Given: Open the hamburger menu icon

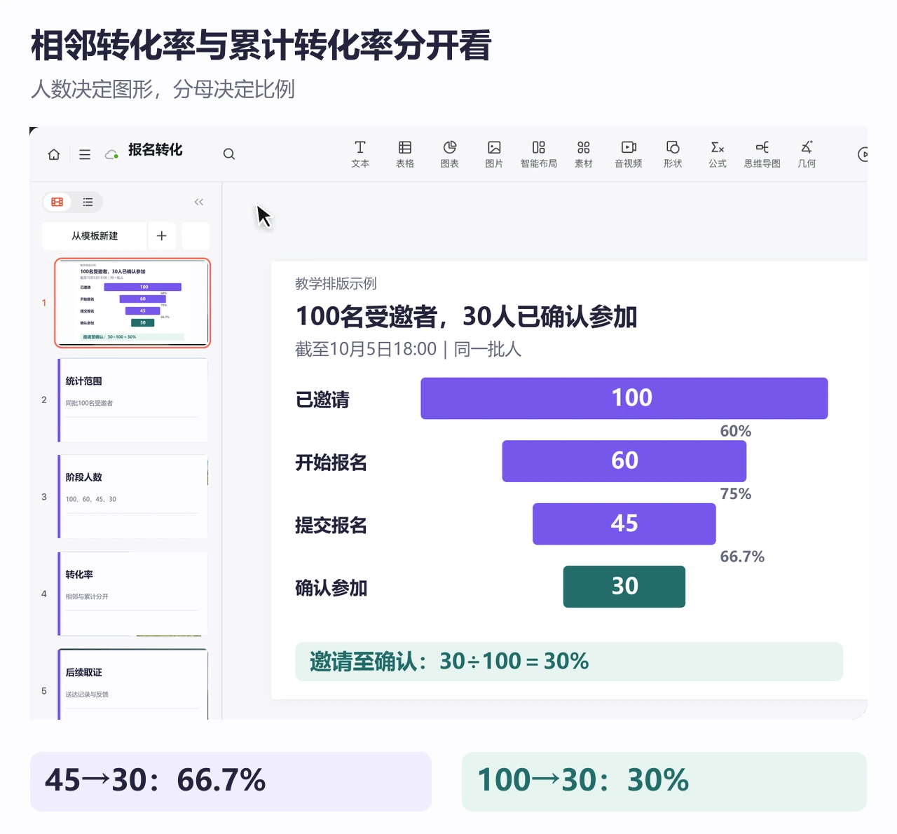Looking at the screenshot, I should (85, 154).
